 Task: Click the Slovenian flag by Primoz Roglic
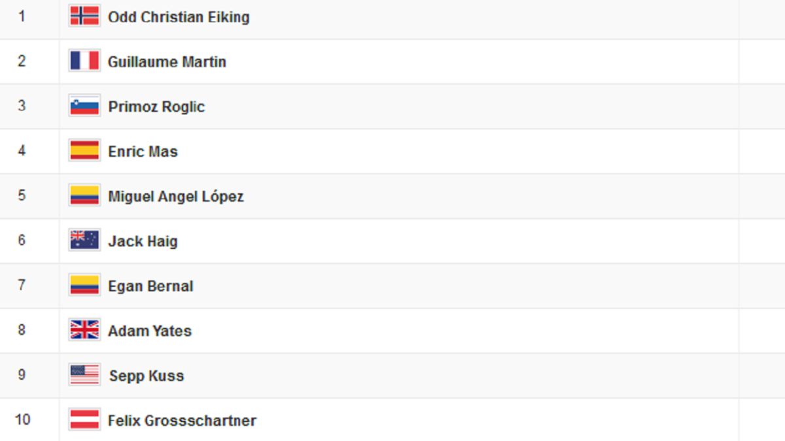pos(84,106)
